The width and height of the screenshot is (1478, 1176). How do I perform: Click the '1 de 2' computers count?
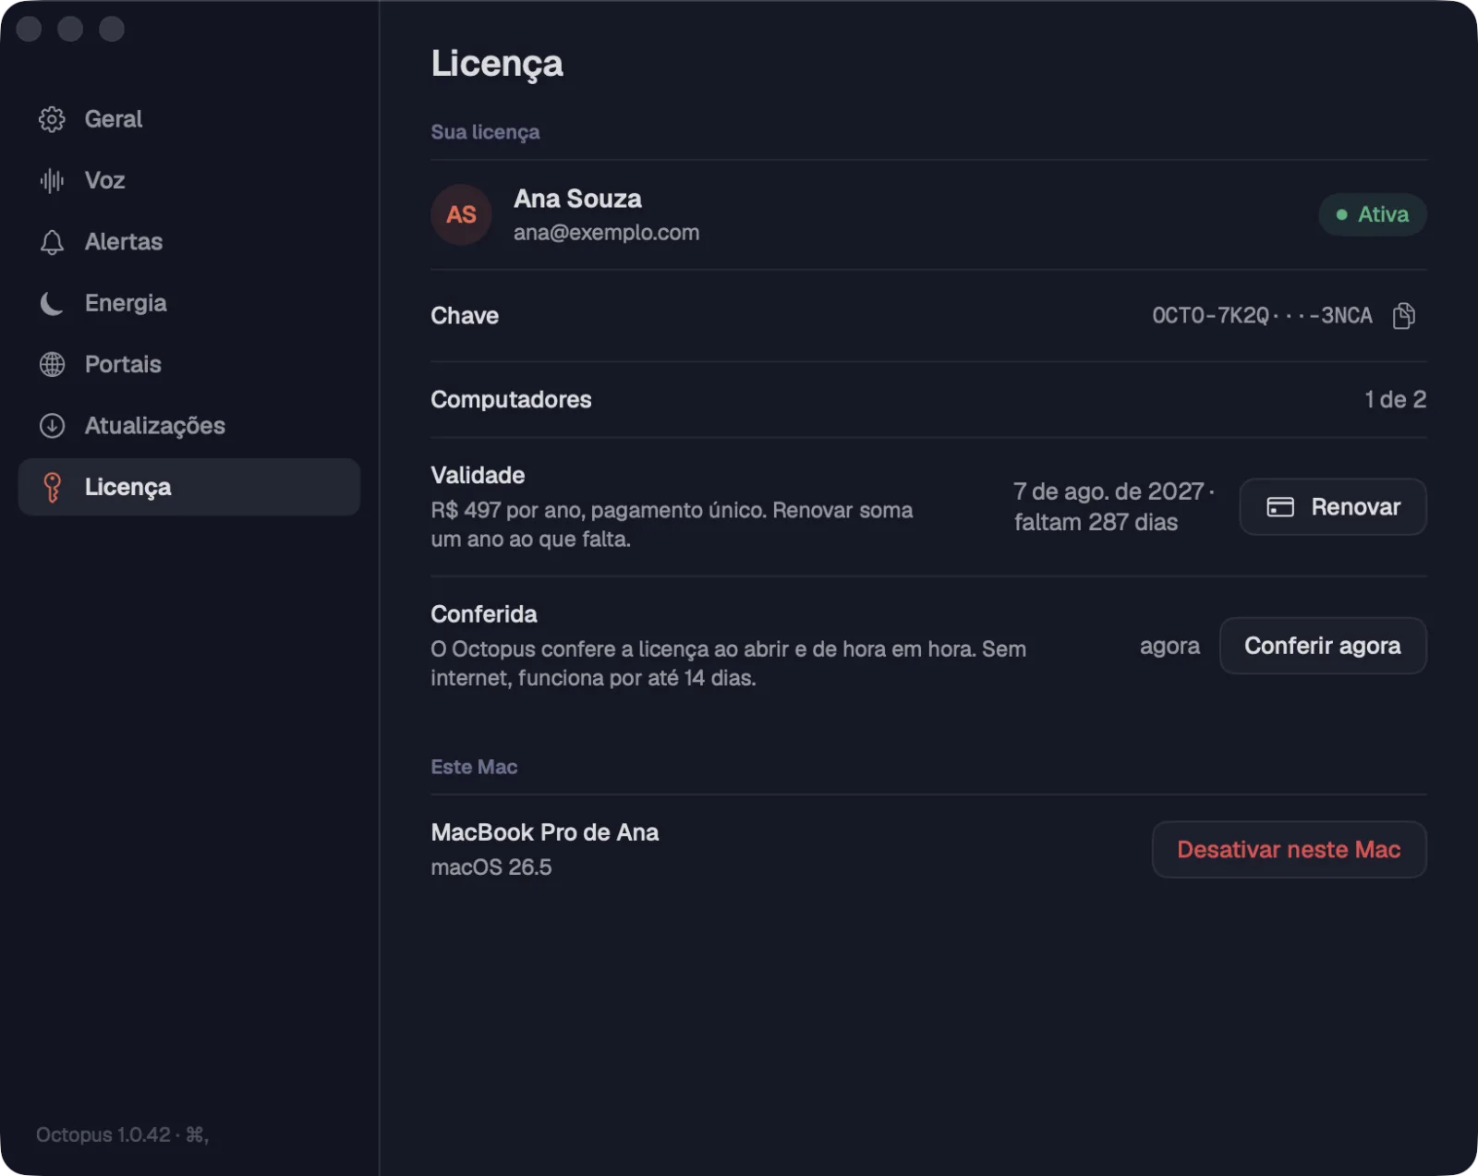coord(1395,400)
